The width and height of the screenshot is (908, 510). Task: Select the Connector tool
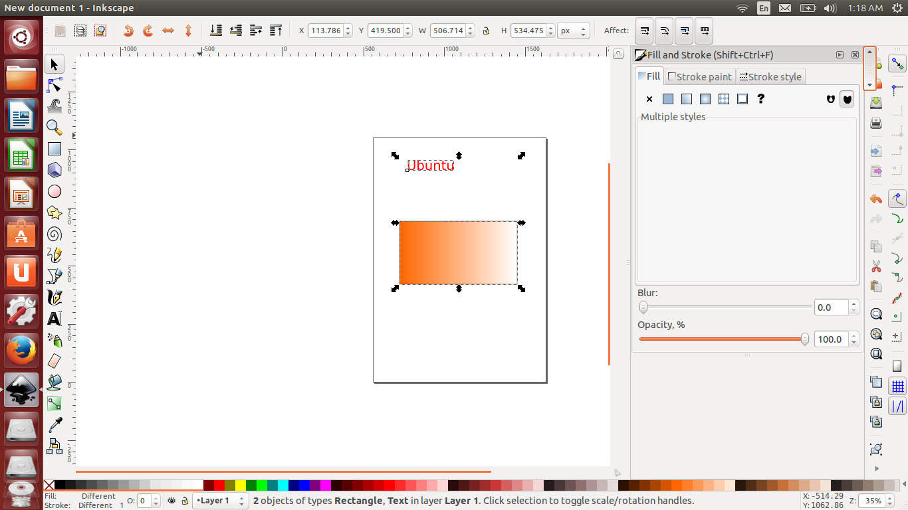click(x=55, y=446)
